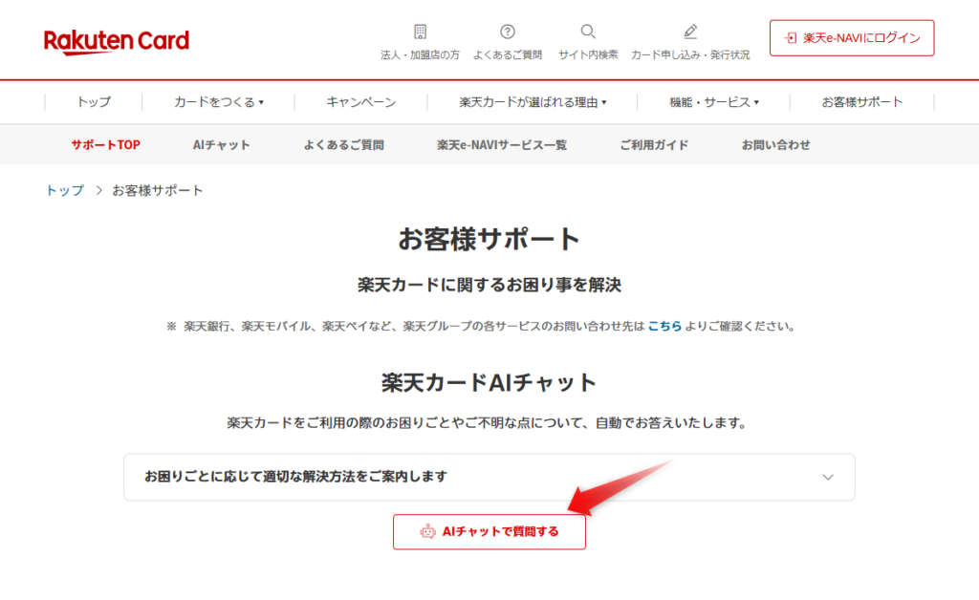
Task: Select the よくあるご質問 tab in the support menu
Action: tap(343, 144)
